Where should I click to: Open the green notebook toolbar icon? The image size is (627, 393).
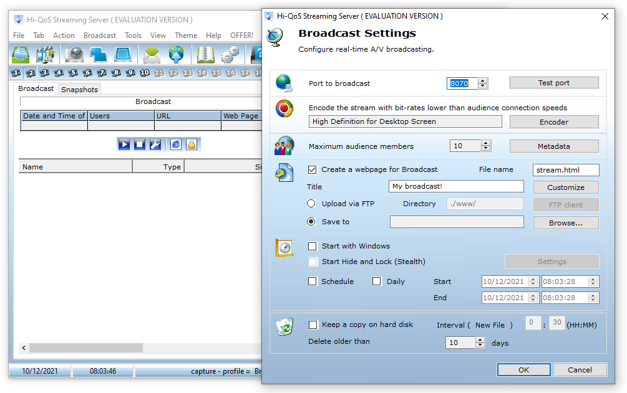[205, 55]
